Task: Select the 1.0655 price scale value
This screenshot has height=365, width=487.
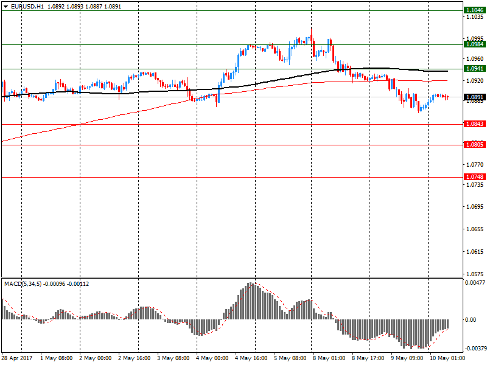Action: [x=475, y=229]
